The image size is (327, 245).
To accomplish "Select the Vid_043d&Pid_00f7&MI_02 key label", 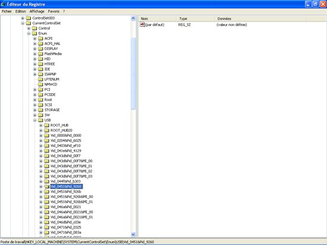I will click(71, 171).
